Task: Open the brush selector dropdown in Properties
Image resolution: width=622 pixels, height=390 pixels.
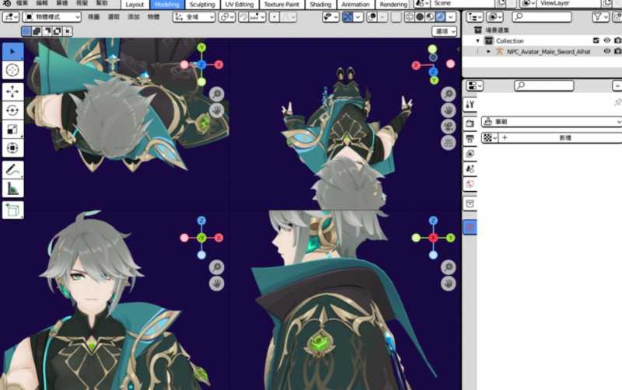Action: [551, 122]
